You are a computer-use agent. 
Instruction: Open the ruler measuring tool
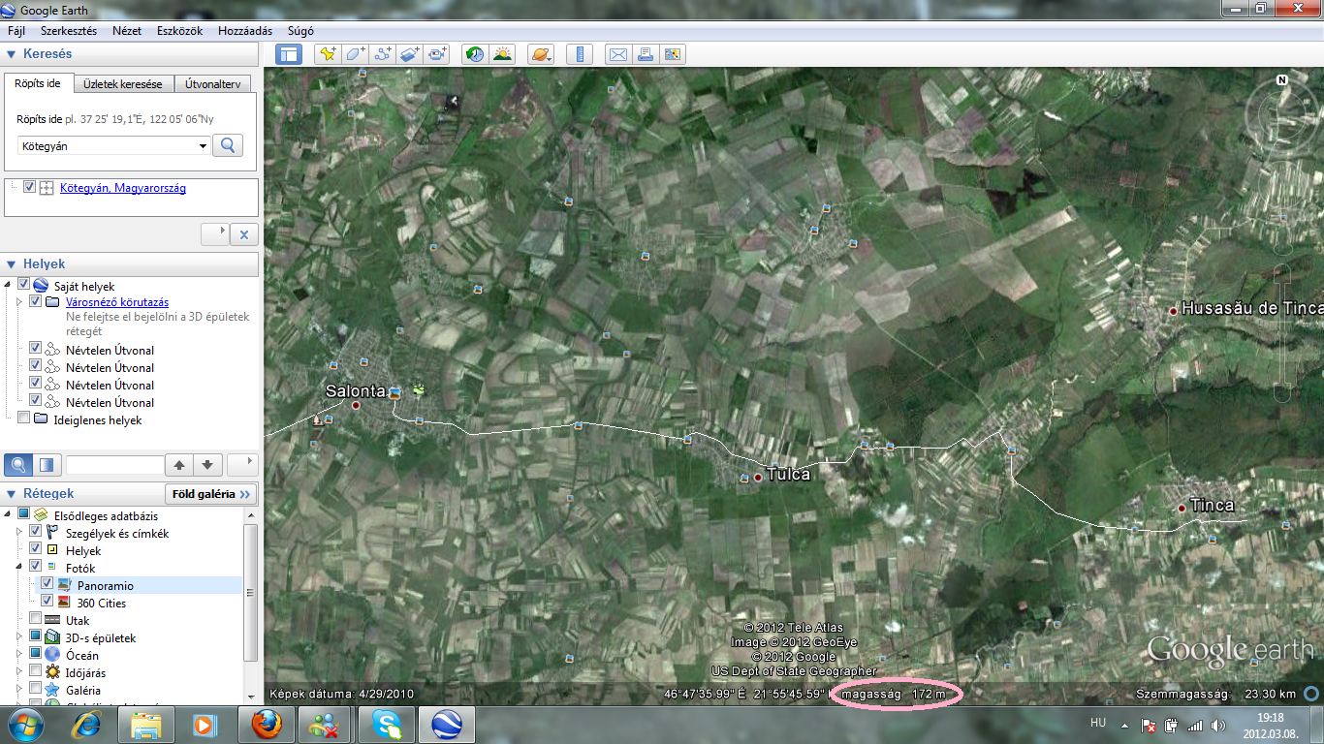click(x=581, y=54)
